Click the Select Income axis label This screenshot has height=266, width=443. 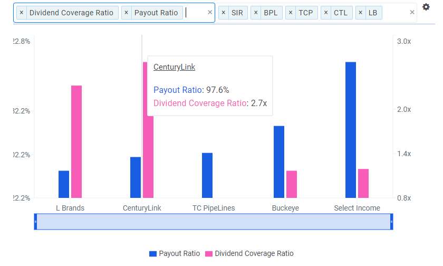point(357,208)
